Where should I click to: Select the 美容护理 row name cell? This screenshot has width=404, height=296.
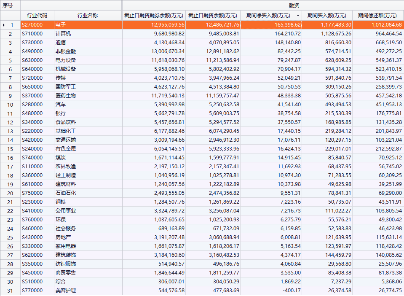(88, 291)
